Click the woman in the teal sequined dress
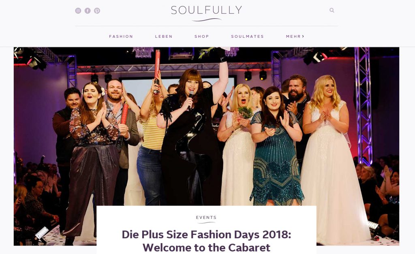This screenshot has width=415, height=254. tap(275, 147)
